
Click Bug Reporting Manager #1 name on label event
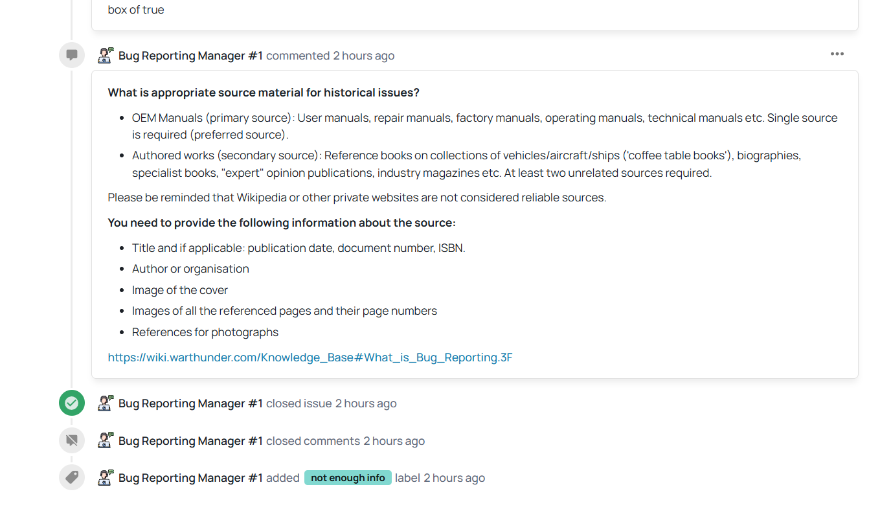point(190,478)
